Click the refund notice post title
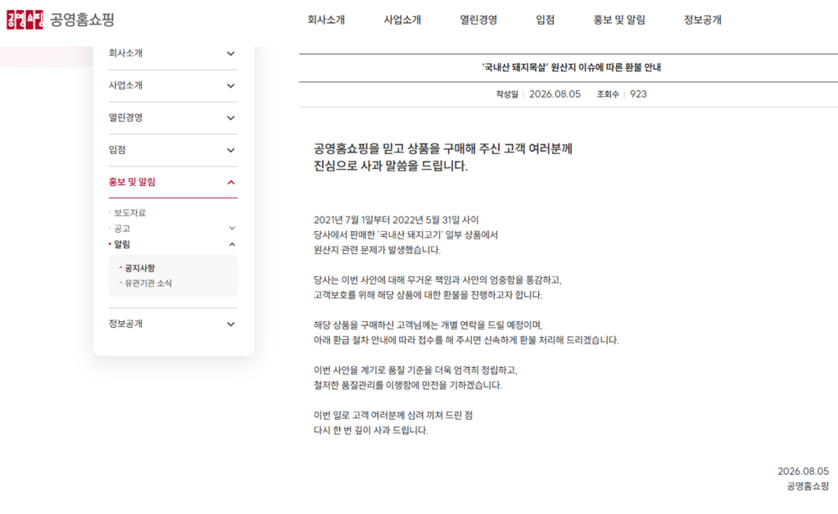 571,67
